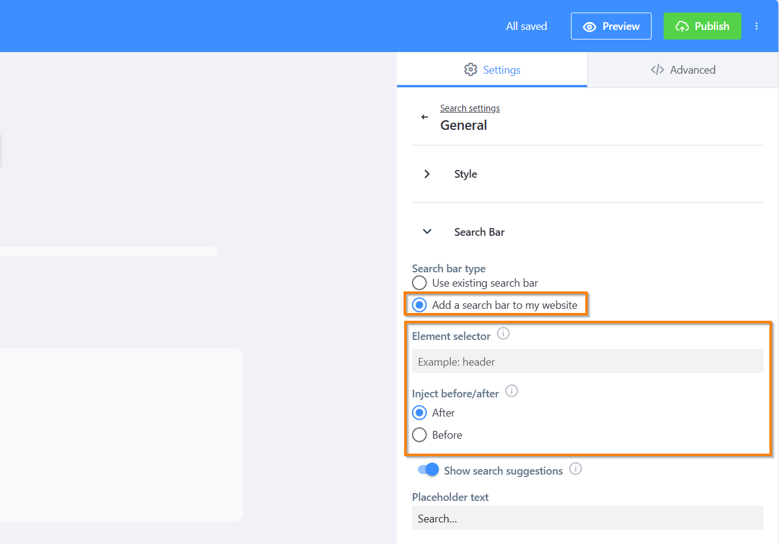Select the Use existing search bar option
This screenshot has width=779, height=544.
coord(419,282)
